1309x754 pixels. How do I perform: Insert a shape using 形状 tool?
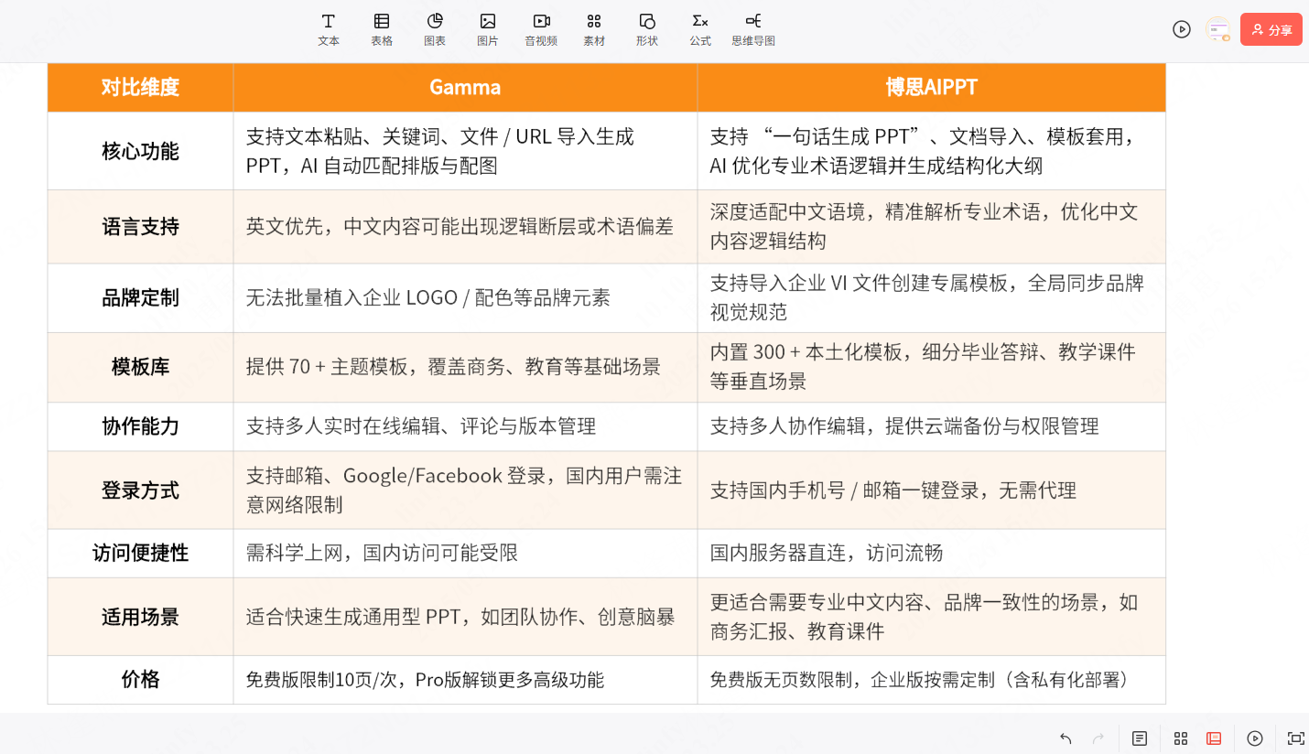(x=647, y=29)
